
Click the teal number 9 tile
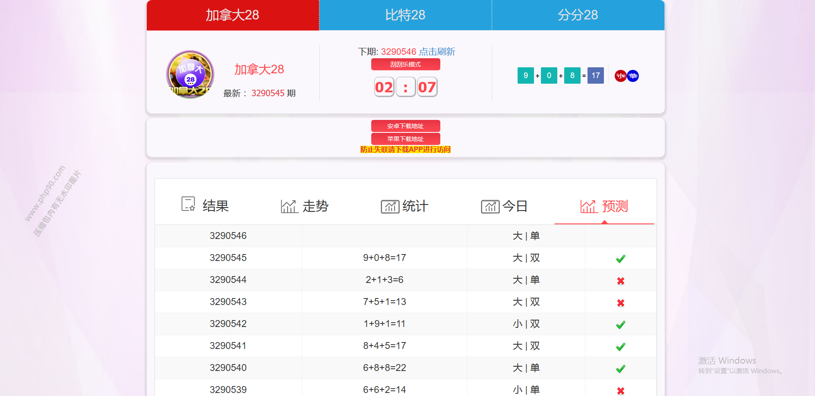[x=525, y=75]
